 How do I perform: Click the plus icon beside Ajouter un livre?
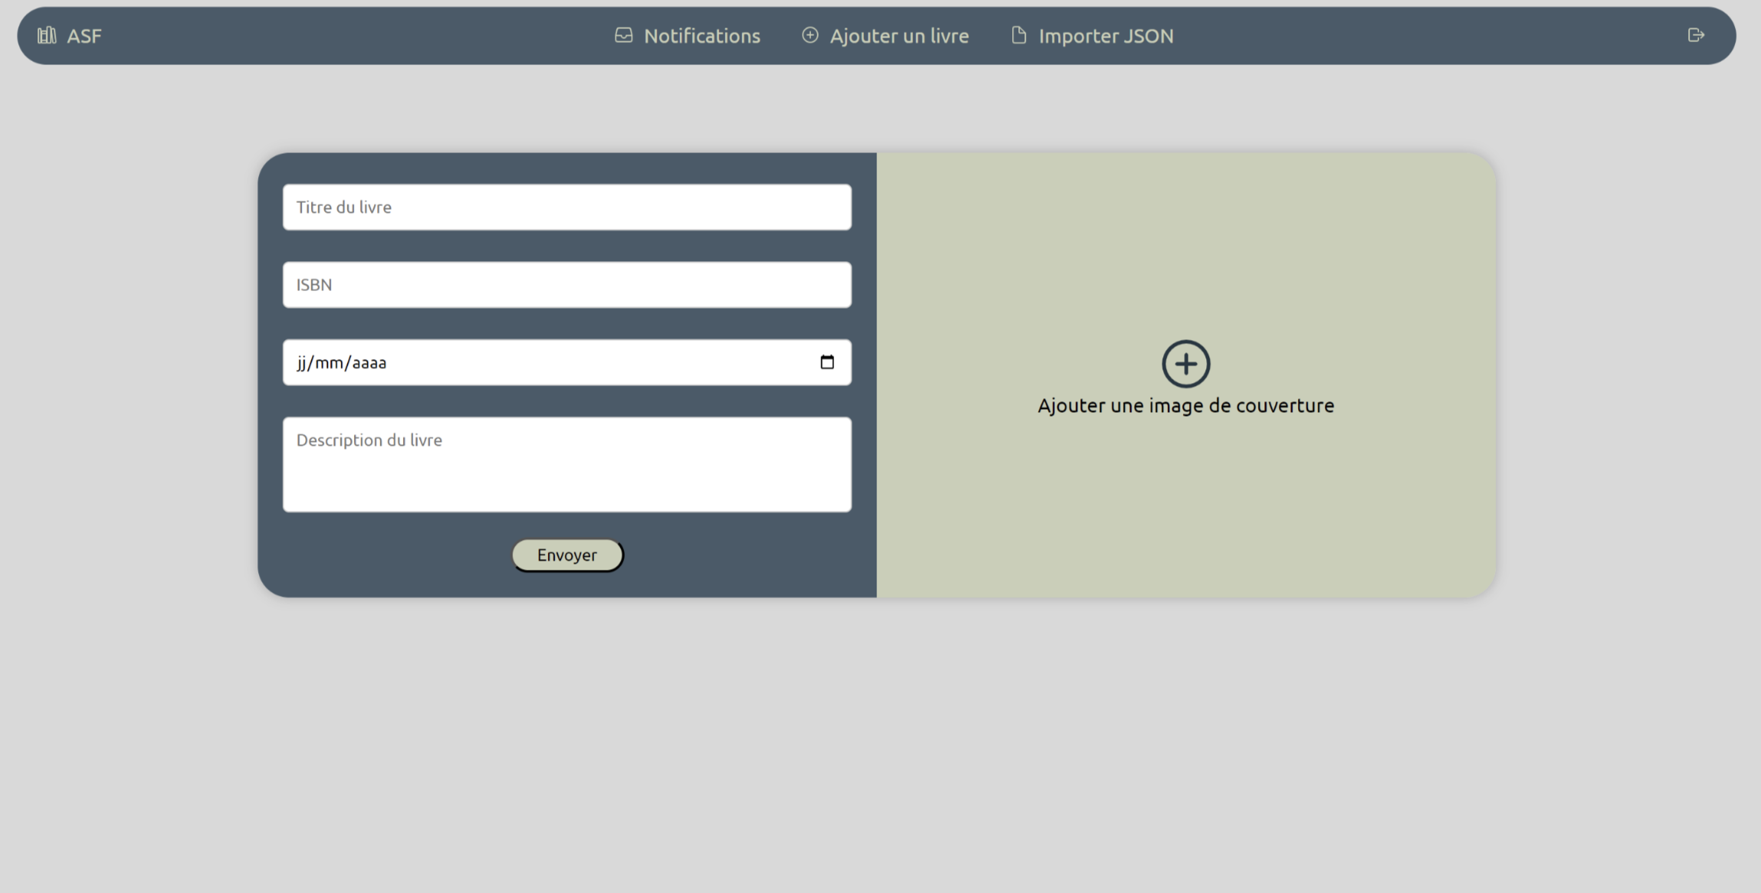click(810, 35)
